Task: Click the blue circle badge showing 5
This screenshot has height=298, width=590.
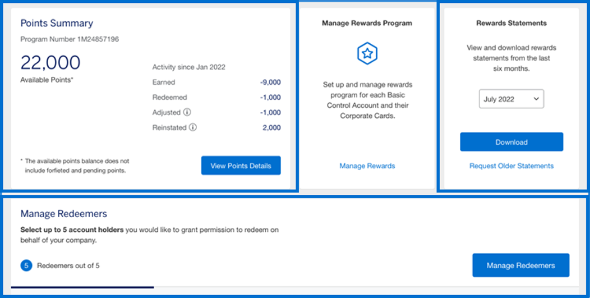Action: (26, 265)
